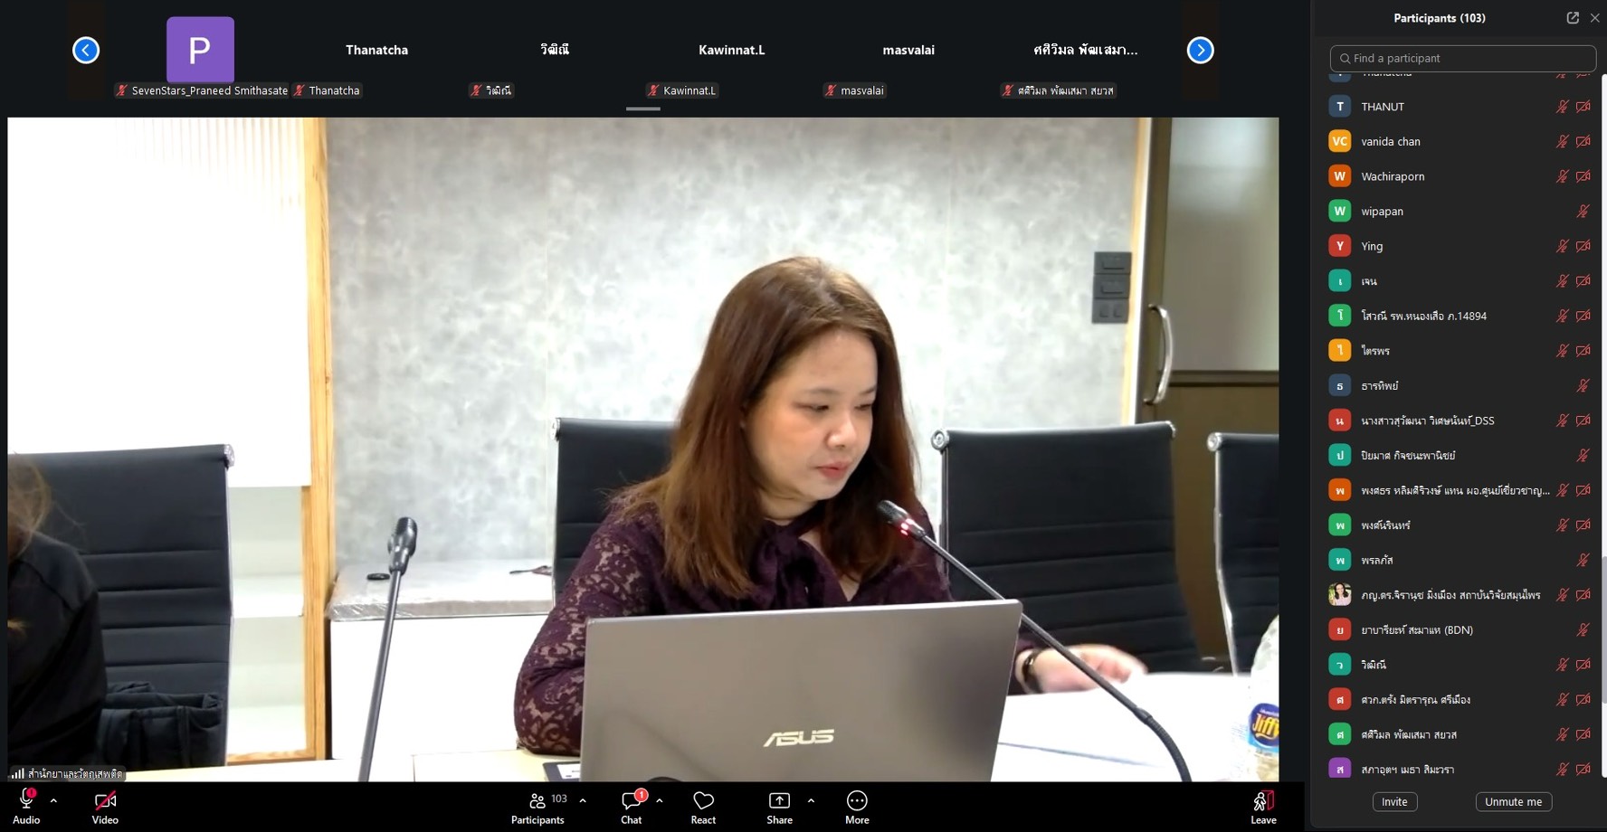The width and height of the screenshot is (1607, 832).
Task: Open the Participants list icon
Action: 537,801
